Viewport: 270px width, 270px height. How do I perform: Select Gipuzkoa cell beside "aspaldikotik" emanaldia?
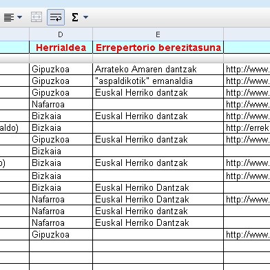(x=61, y=81)
